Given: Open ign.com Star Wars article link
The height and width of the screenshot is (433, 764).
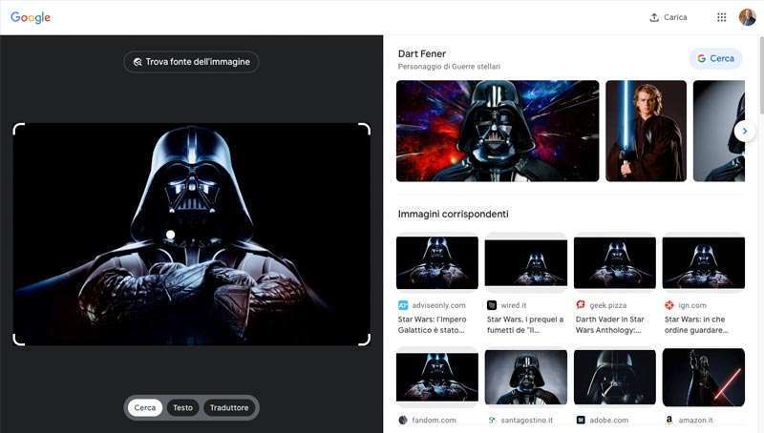Looking at the screenshot, I should point(696,324).
